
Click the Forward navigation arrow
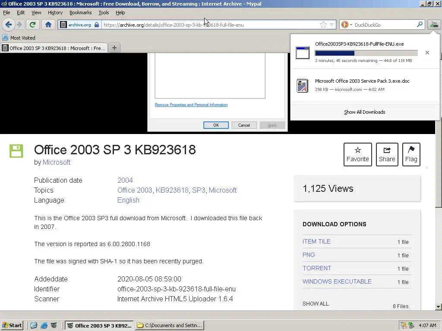(19, 25)
